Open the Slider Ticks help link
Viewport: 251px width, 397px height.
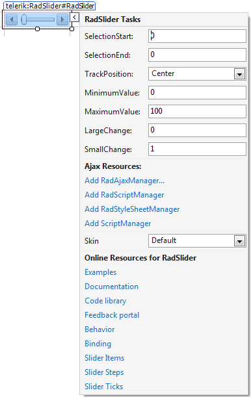coord(104,387)
